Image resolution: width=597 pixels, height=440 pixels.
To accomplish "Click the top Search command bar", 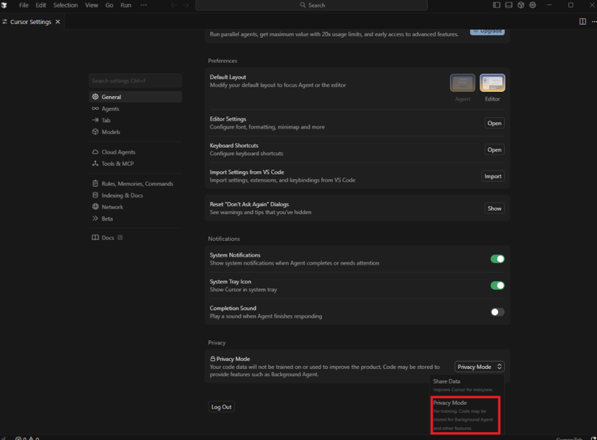I will [x=312, y=5].
